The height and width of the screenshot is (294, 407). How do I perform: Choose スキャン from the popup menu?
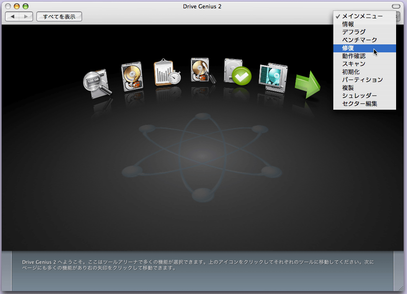pyautogui.click(x=365, y=64)
